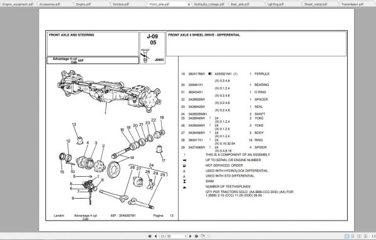376x240 pixels.
Task: Select single page view layout icon
Action: click(x=347, y=236)
